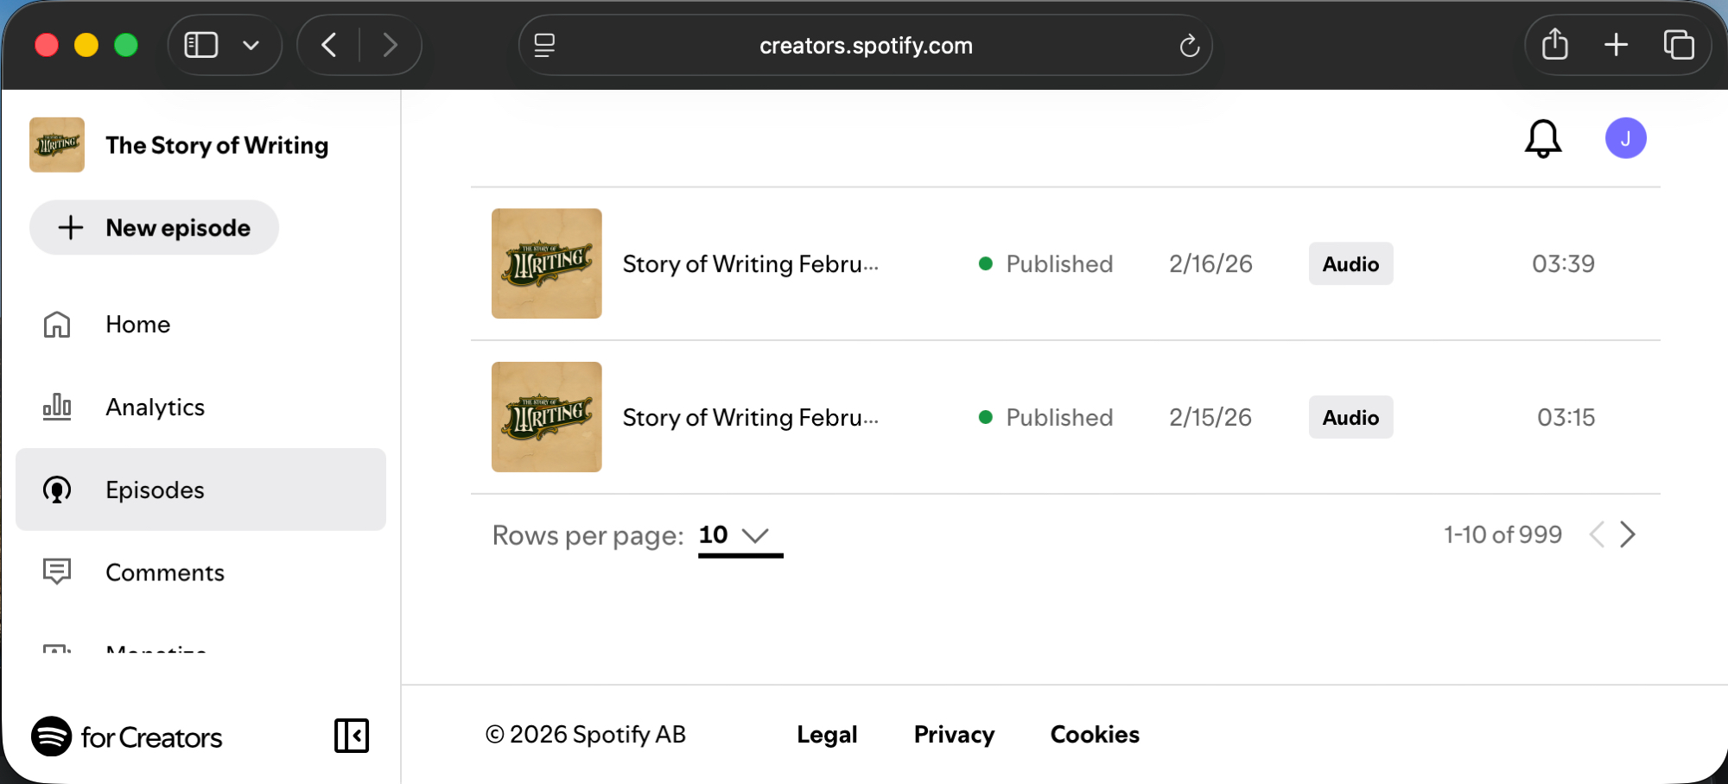Image resolution: width=1728 pixels, height=784 pixels.
Task: Navigate to Home in the sidebar
Action: [137, 325]
